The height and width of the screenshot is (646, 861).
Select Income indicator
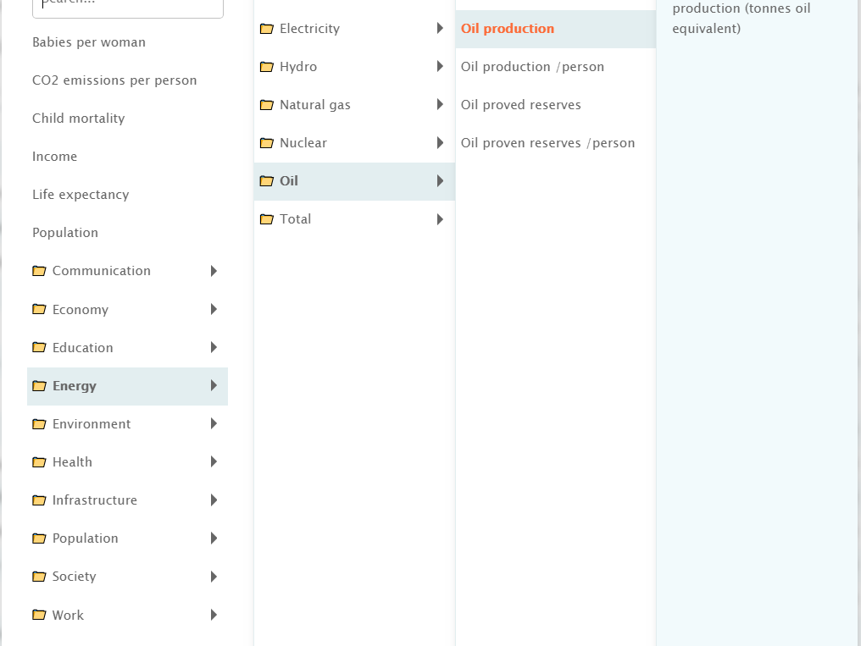click(54, 157)
